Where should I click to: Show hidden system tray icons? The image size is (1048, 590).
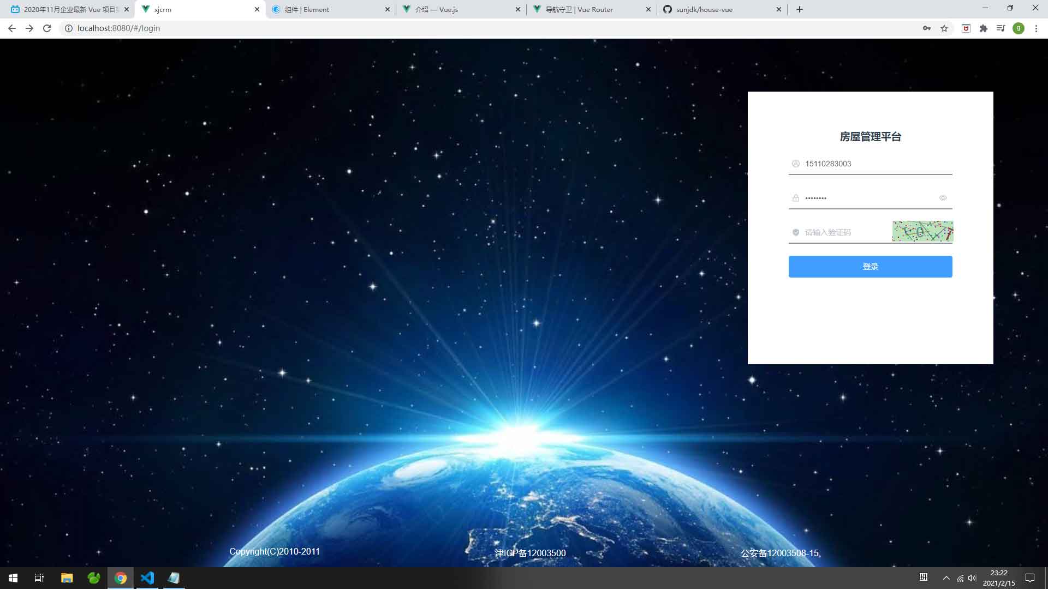(x=946, y=578)
